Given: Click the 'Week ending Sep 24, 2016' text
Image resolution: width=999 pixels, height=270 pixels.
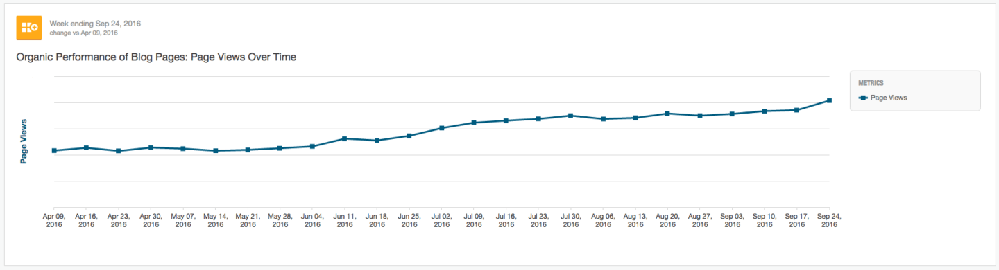Looking at the screenshot, I should pos(95,24).
